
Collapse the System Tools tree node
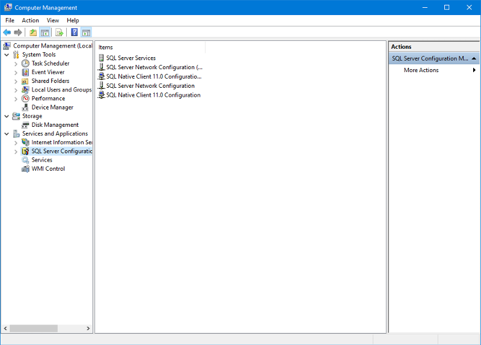[7, 55]
